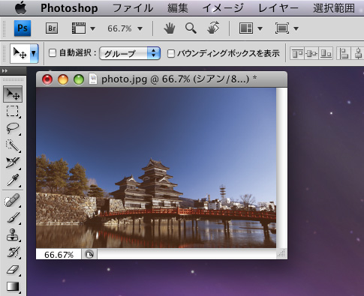
Task: Select the Eraser tool
Action: 13,270
